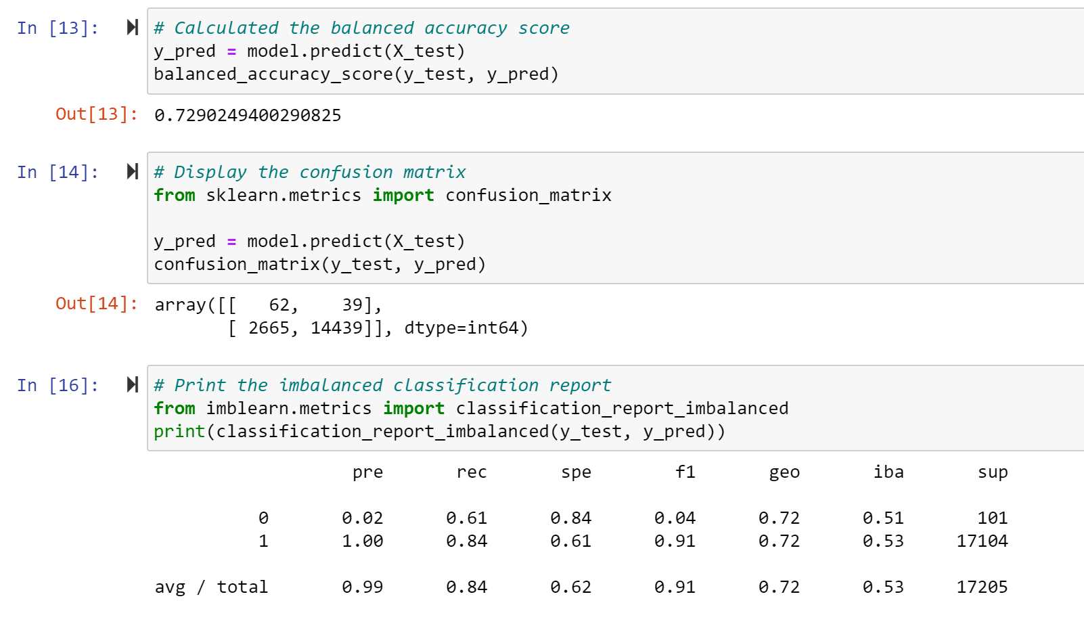This screenshot has height=628, width=1084.
Task: Click the 'pre' column header in report
Action: tap(367, 472)
